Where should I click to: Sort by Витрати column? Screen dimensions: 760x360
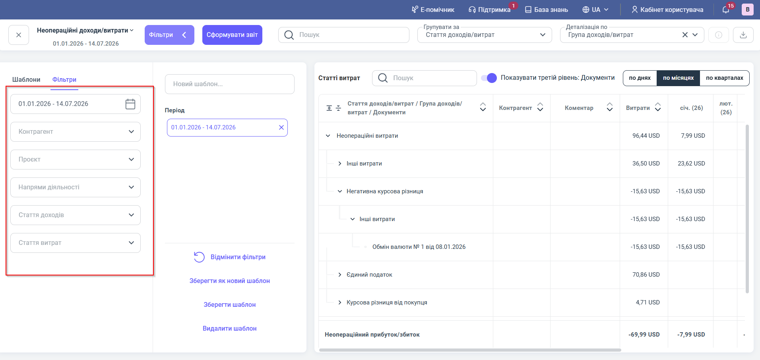point(658,107)
